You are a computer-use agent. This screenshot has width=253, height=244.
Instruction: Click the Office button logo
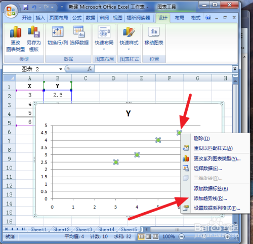click(11, 11)
